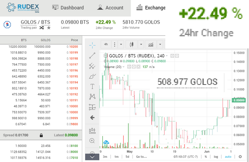Open settings gear of GOLOS / BTS series

pos(177,56)
